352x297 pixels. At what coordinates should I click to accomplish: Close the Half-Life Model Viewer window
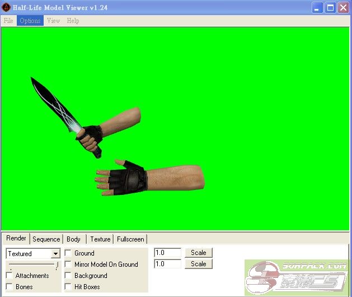(x=342, y=7)
